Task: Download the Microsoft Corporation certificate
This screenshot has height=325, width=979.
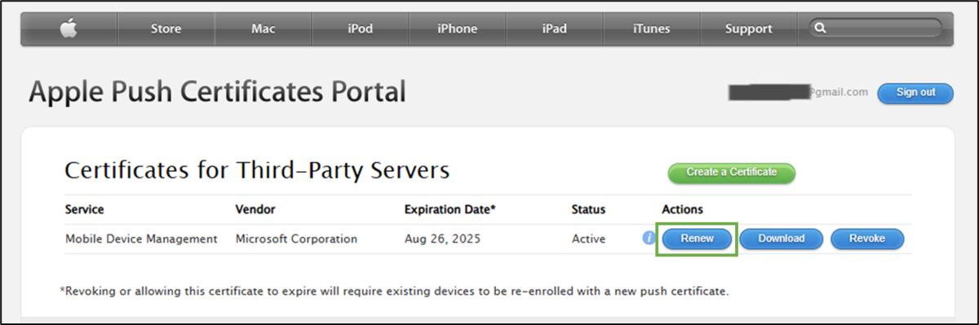Action: click(782, 239)
